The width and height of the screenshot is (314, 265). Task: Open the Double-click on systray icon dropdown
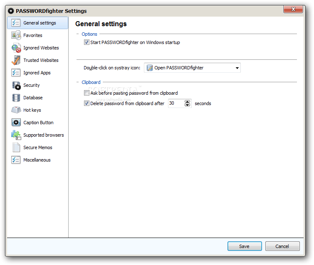tap(192, 68)
